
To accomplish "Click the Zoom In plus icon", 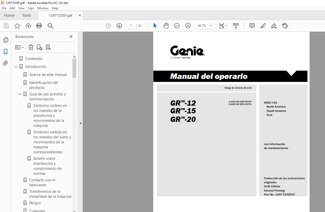I will pyautogui.click(x=188, y=26).
